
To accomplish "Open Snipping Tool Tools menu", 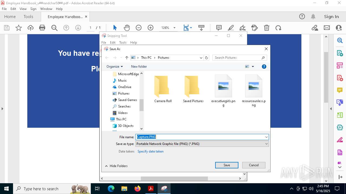I will point(123,43).
